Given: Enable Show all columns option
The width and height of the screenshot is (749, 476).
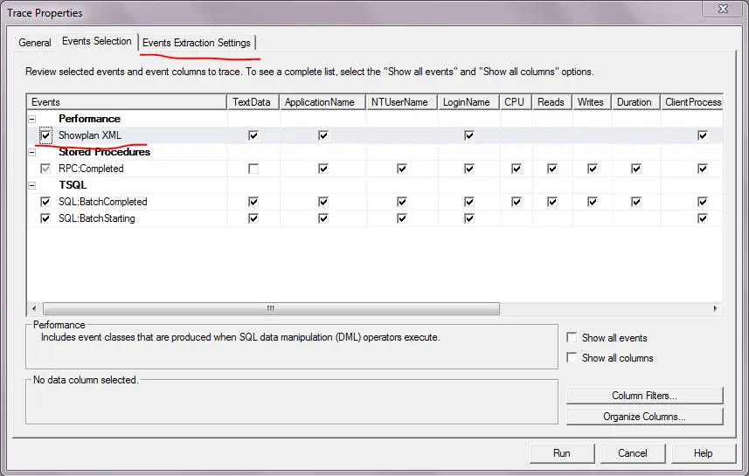Looking at the screenshot, I should tap(572, 357).
